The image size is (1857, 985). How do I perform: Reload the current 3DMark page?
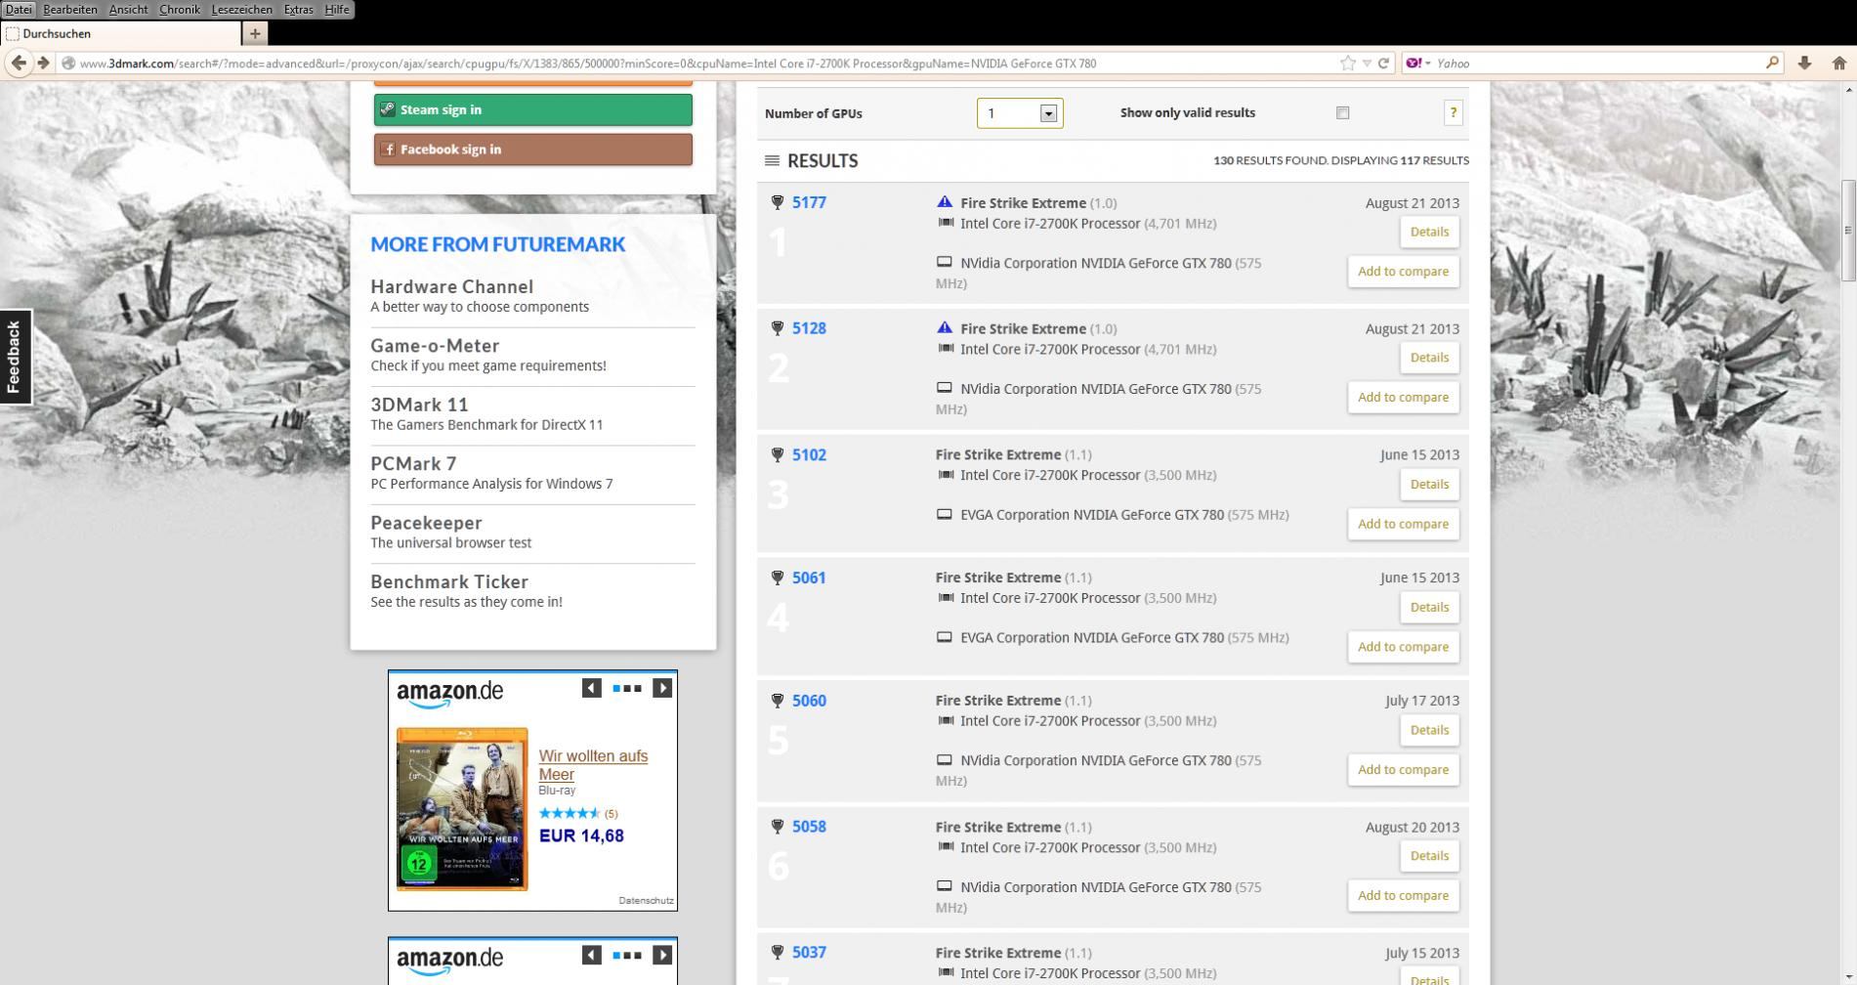coord(1383,64)
